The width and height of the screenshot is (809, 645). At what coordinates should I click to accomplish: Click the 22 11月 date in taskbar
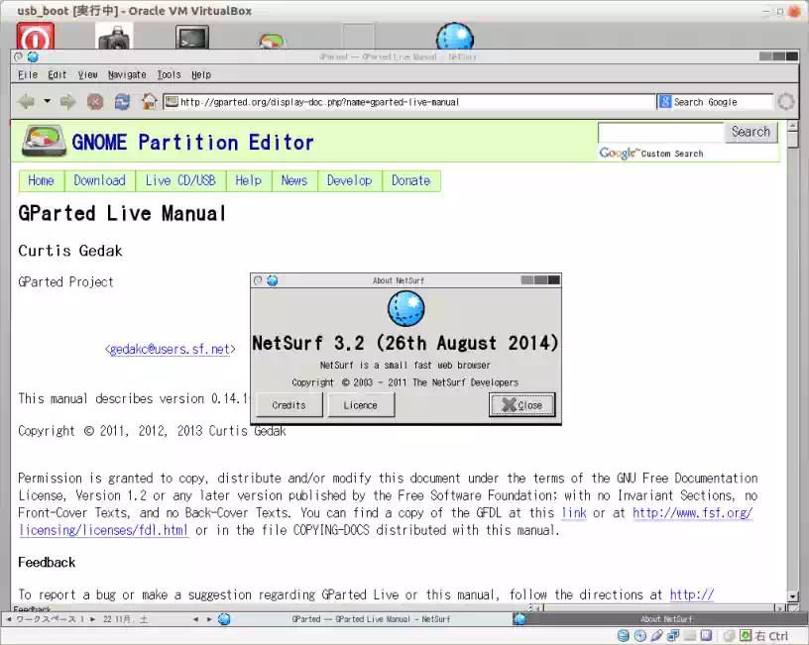(x=125, y=619)
